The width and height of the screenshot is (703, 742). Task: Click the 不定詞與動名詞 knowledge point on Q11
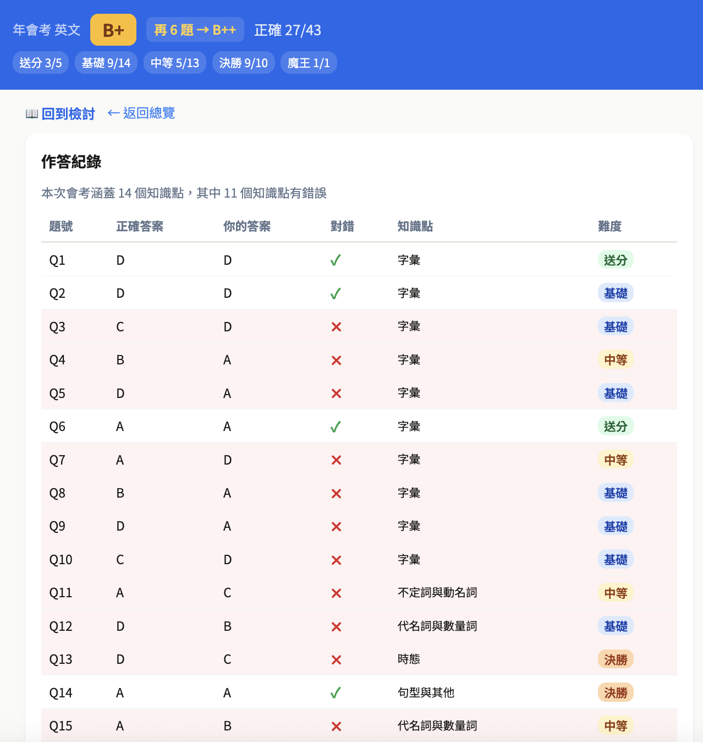[x=437, y=593]
